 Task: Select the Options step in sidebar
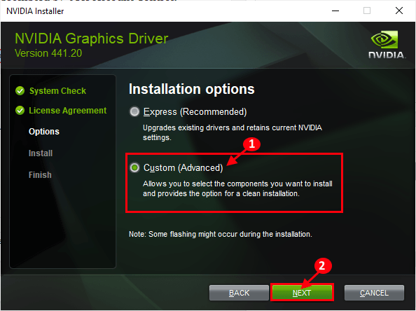click(44, 132)
